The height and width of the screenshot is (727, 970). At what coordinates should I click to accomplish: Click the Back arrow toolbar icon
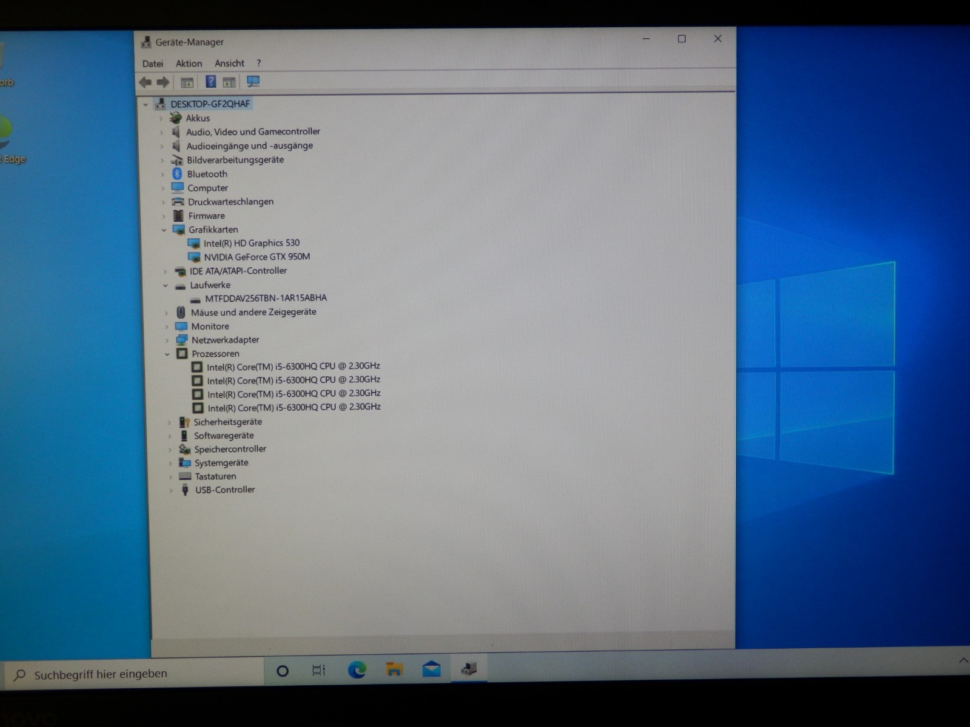145,82
